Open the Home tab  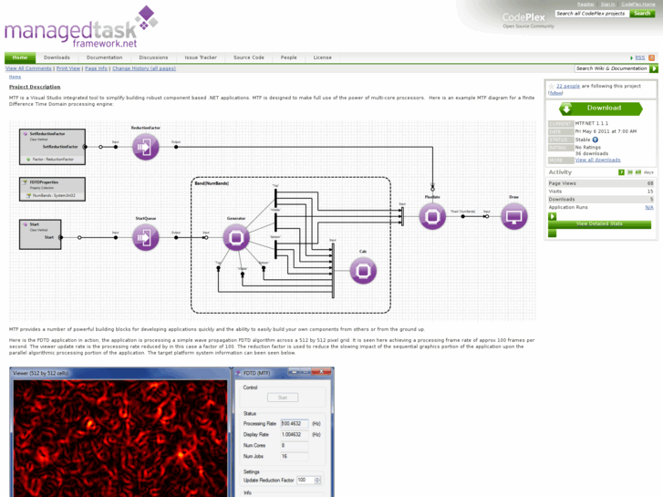coord(20,57)
